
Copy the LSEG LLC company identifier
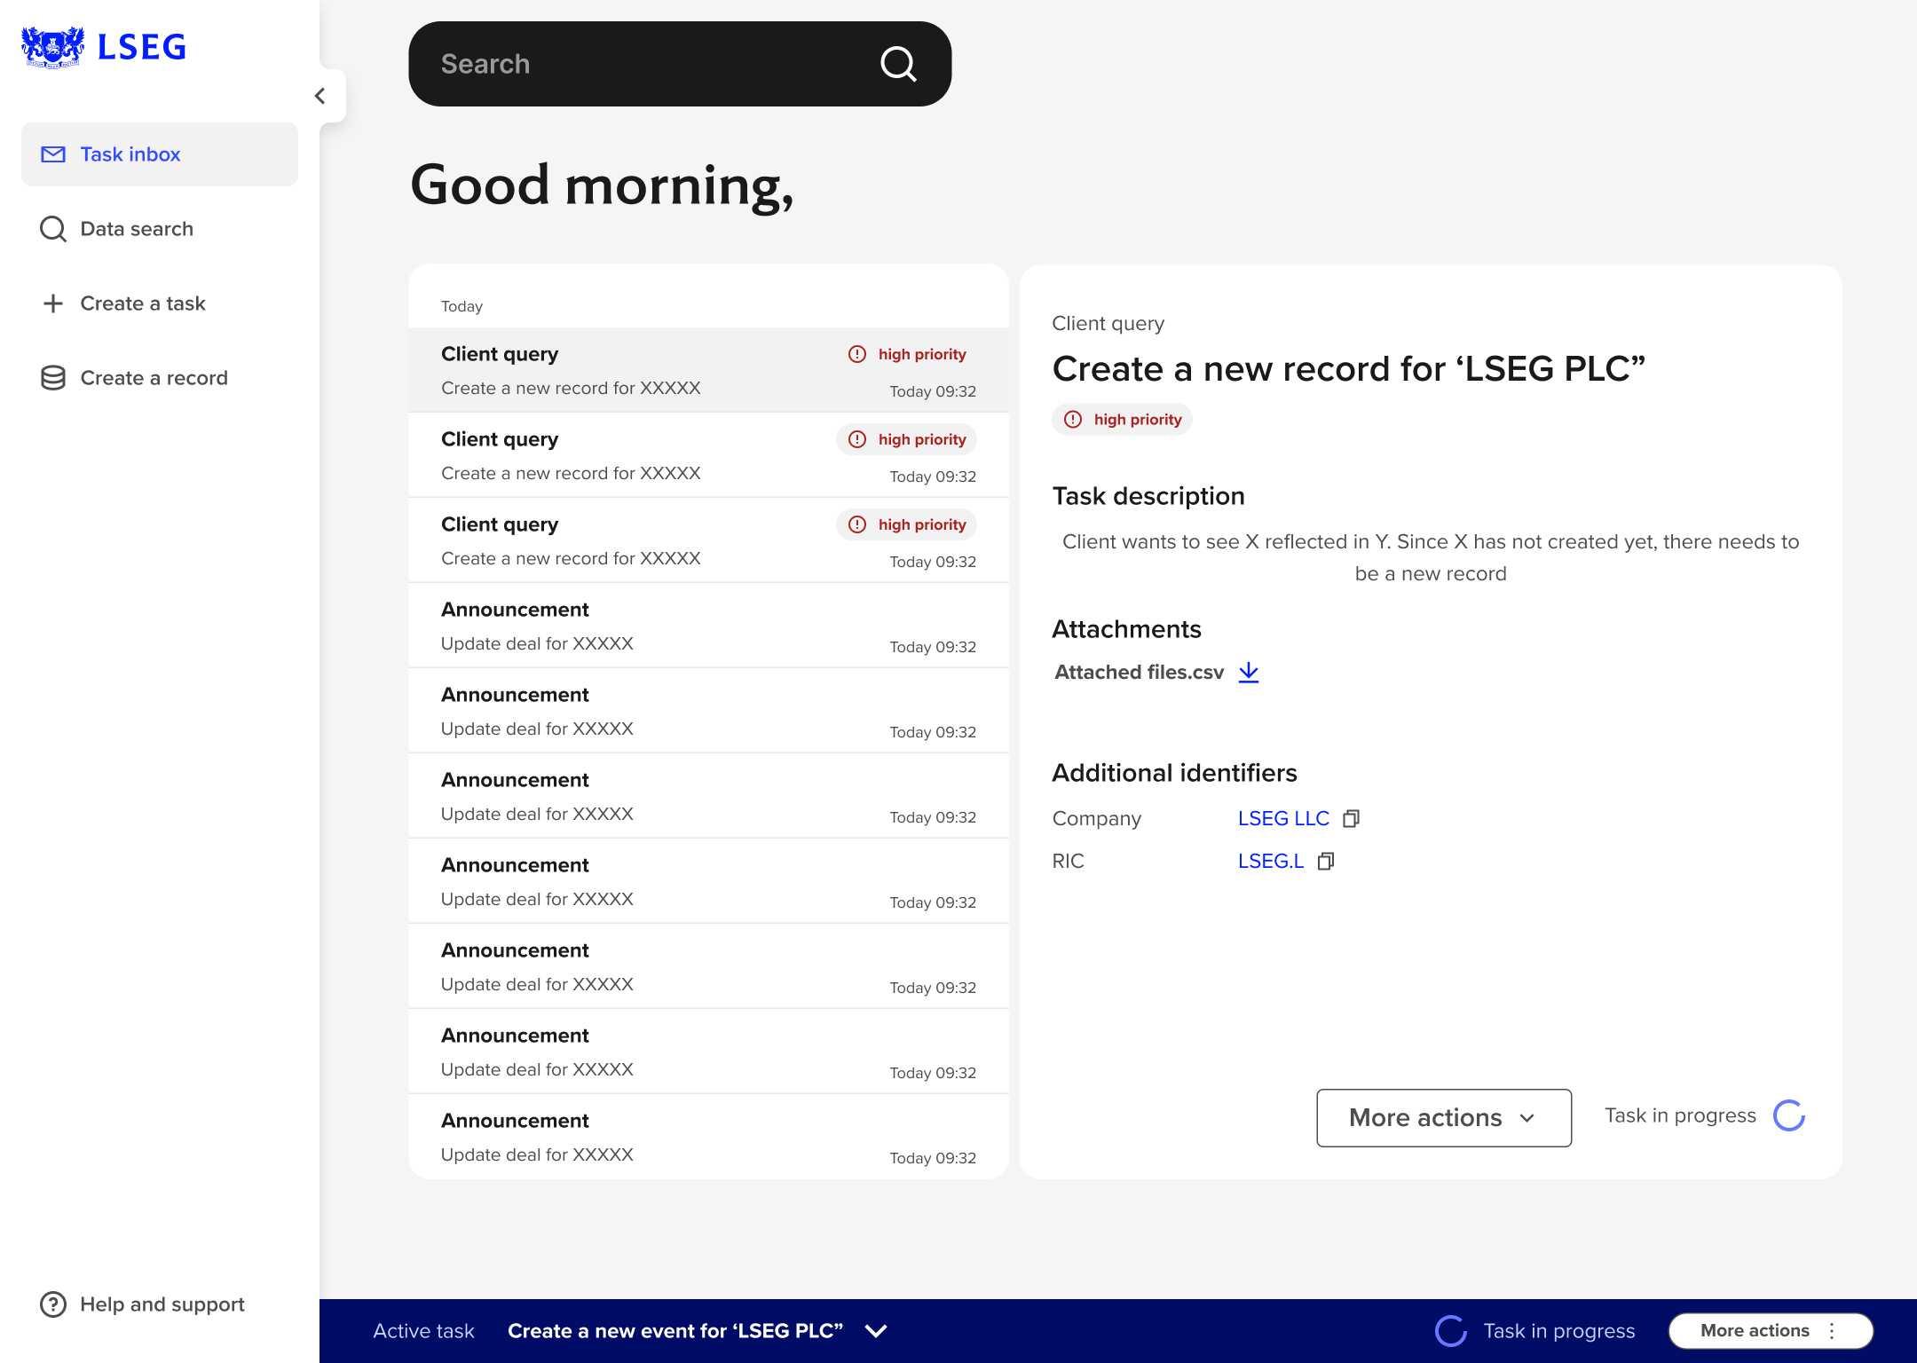(x=1352, y=817)
